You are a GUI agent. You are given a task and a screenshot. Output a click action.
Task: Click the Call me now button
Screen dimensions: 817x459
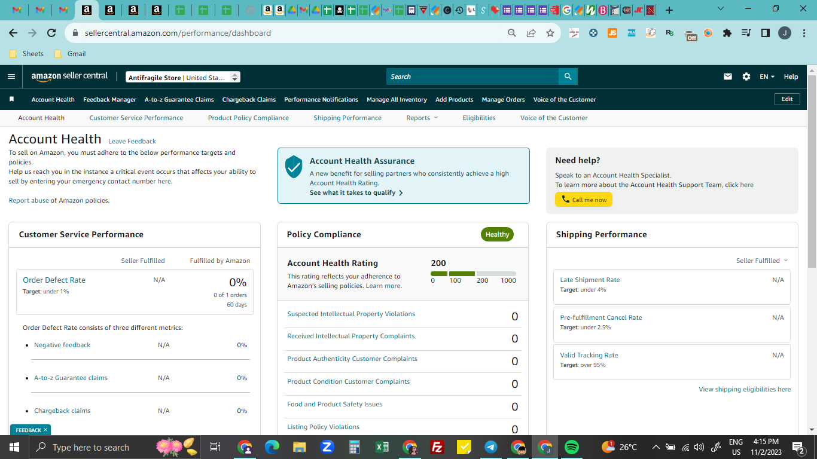point(584,200)
